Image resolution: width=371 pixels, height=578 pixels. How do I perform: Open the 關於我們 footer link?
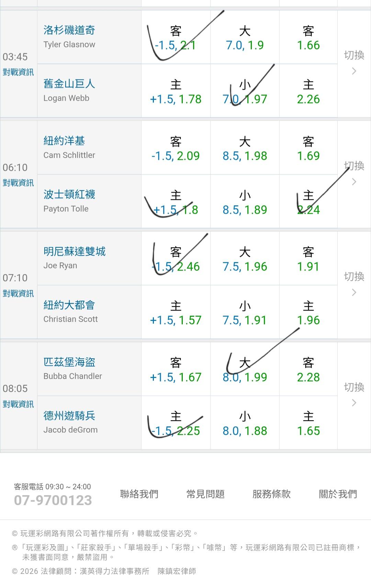(x=338, y=494)
